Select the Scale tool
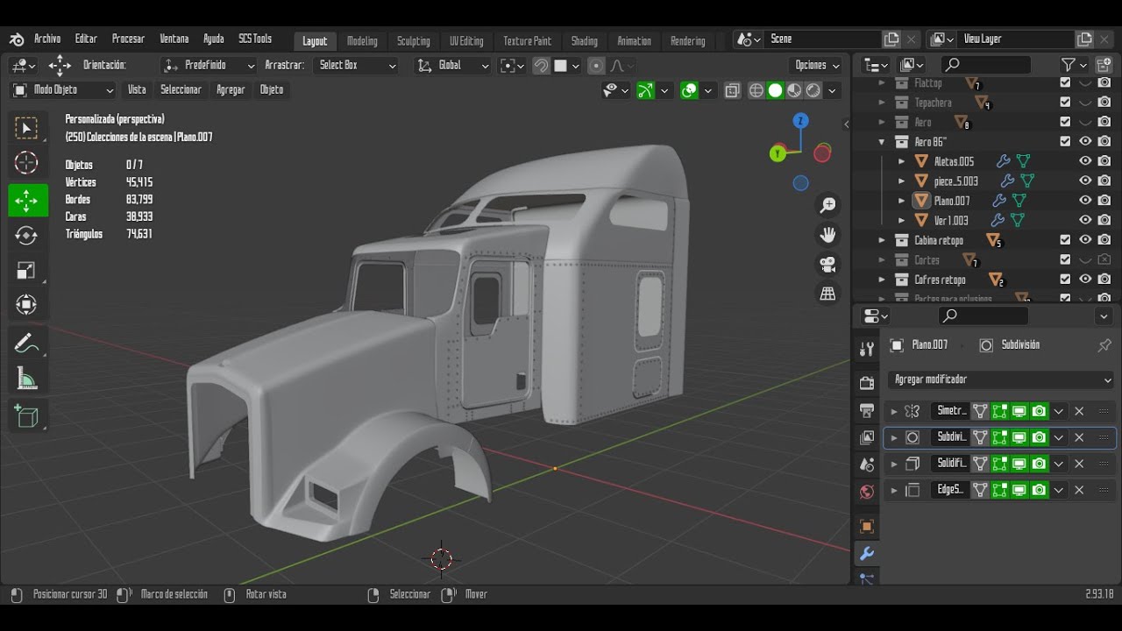Viewport: 1122px width, 631px height. click(x=26, y=271)
